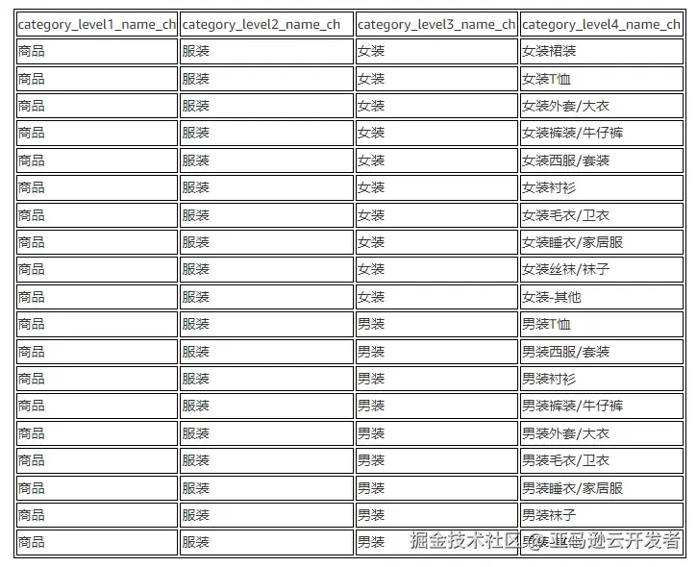Click the category_level3_name_ch column header
The height and width of the screenshot is (567, 697).
click(437, 24)
